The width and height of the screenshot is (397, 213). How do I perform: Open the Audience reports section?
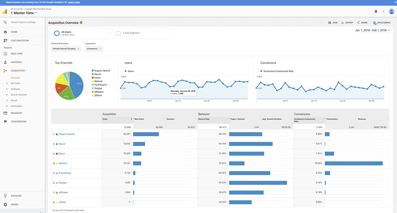[x=16, y=62]
